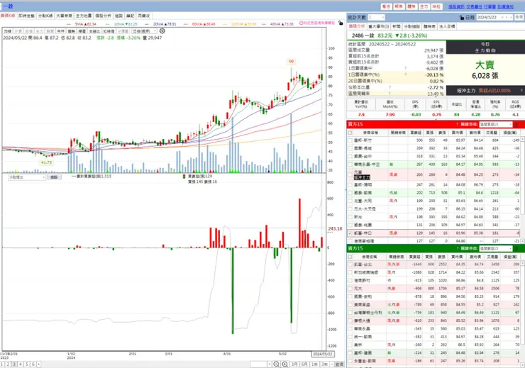Open the 個股資訊 link at top right

click(456, 6)
